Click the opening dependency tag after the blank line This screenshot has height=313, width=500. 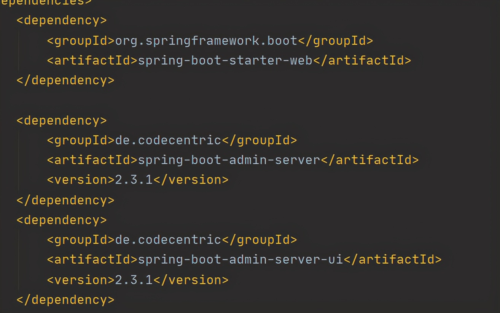(62, 121)
